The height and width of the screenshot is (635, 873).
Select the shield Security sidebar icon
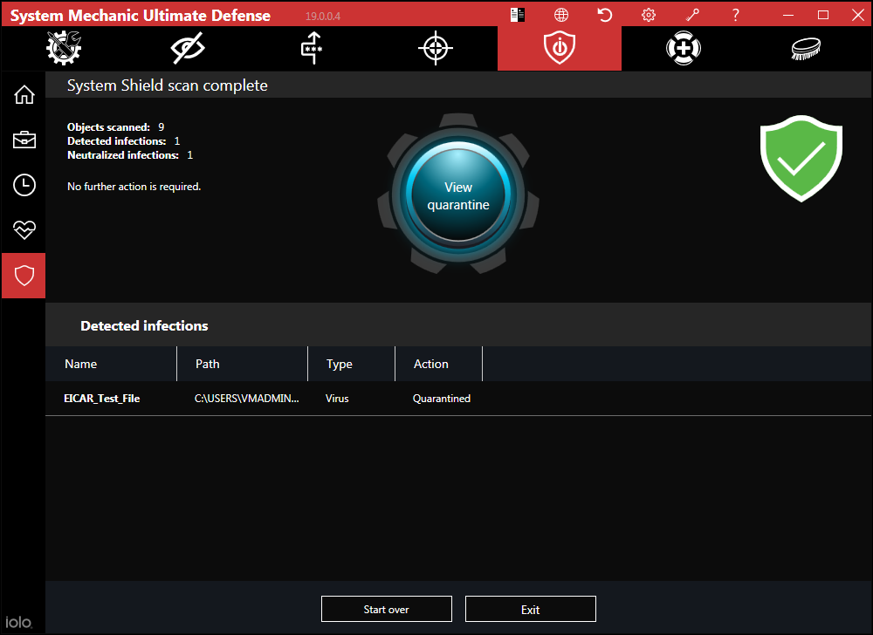pyautogui.click(x=24, y=276)
